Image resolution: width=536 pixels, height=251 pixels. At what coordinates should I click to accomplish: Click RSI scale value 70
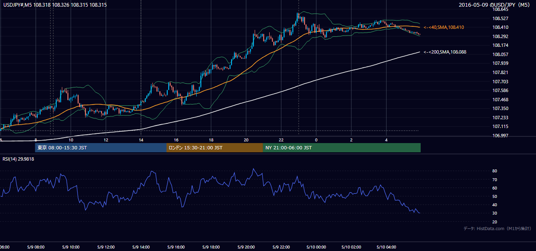pos(494,179)
